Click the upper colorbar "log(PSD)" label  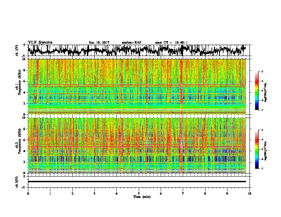tap(266, 92)
